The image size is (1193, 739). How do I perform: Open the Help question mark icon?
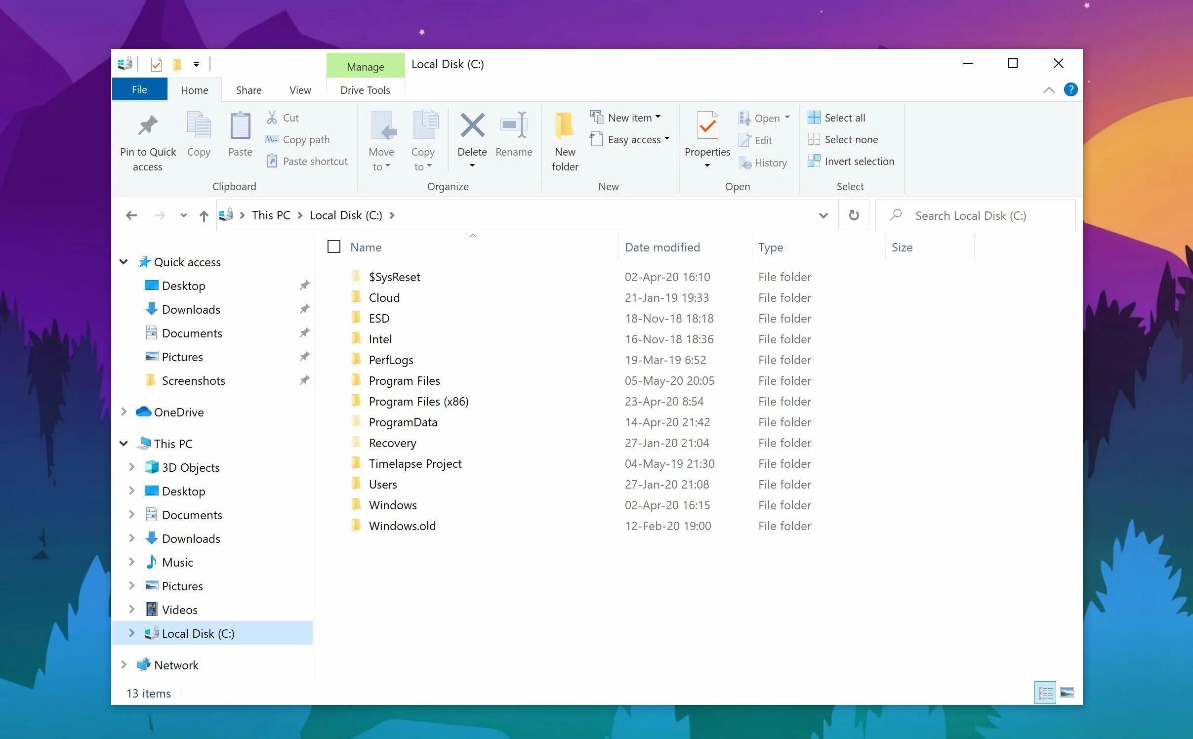[1070, 90]
